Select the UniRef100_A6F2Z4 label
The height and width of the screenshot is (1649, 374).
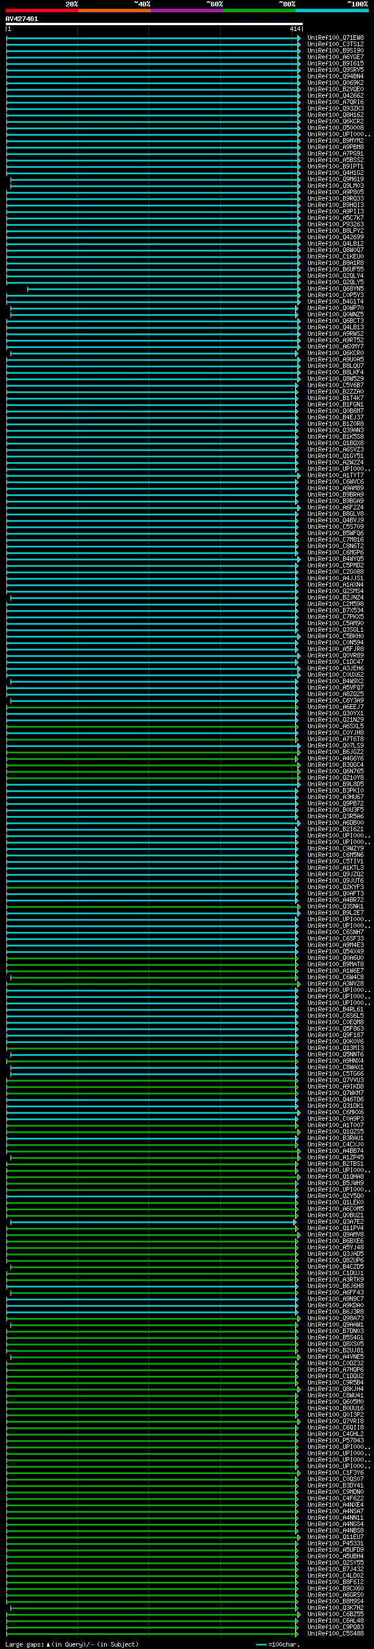pos(335,507)
